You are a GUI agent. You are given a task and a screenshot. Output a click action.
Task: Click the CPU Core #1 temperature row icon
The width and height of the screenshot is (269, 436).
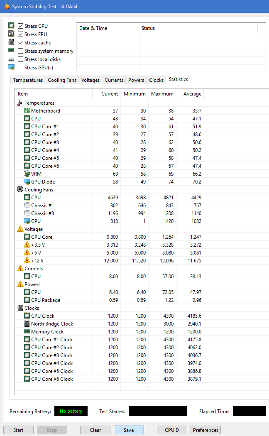[27, 126]
